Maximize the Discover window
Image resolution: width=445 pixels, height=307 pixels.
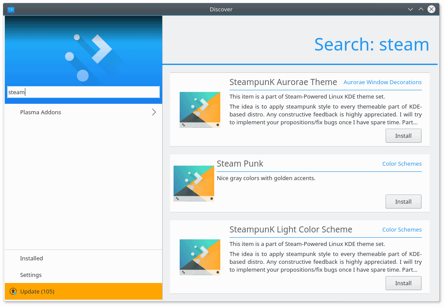421,9
